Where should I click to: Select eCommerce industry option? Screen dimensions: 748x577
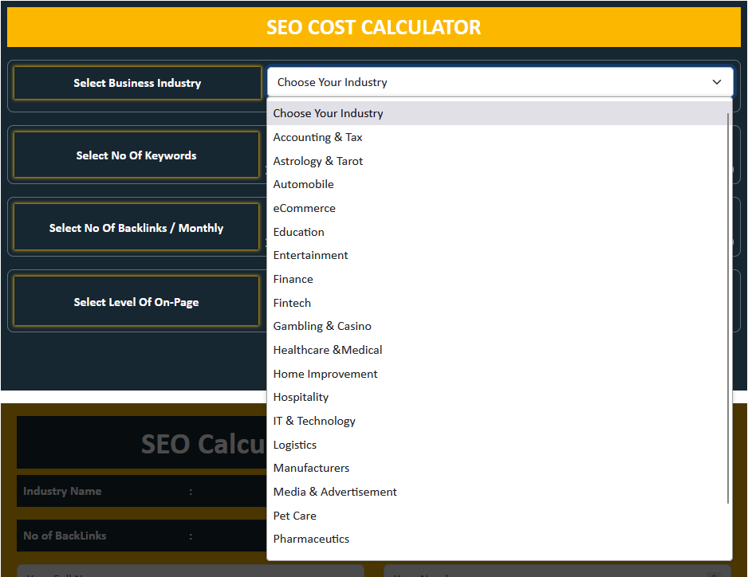[304, 208]
